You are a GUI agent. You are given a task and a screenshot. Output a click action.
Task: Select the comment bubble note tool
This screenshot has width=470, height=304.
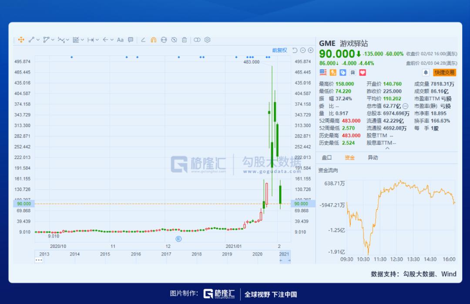point(131,40)
